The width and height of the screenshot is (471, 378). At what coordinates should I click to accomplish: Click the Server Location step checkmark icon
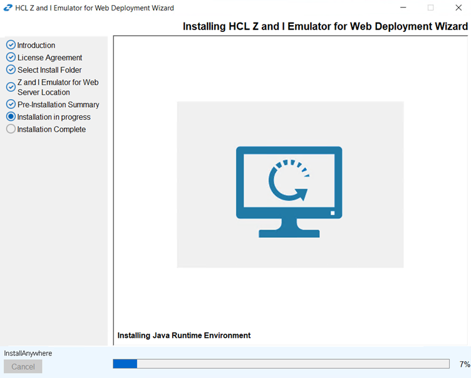click(11, 87)
